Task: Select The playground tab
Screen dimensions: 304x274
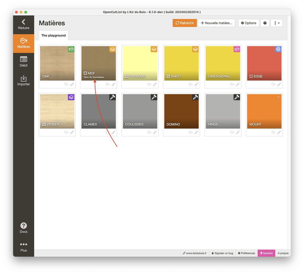Action: point(53,35)
